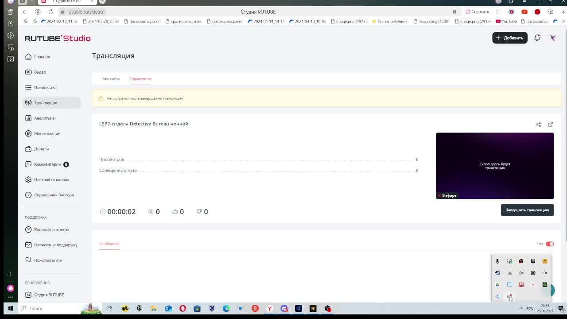Viewport: 567px width, 319px height.
Task: Open the Аналитика section
Action: [x=51, y=118]
